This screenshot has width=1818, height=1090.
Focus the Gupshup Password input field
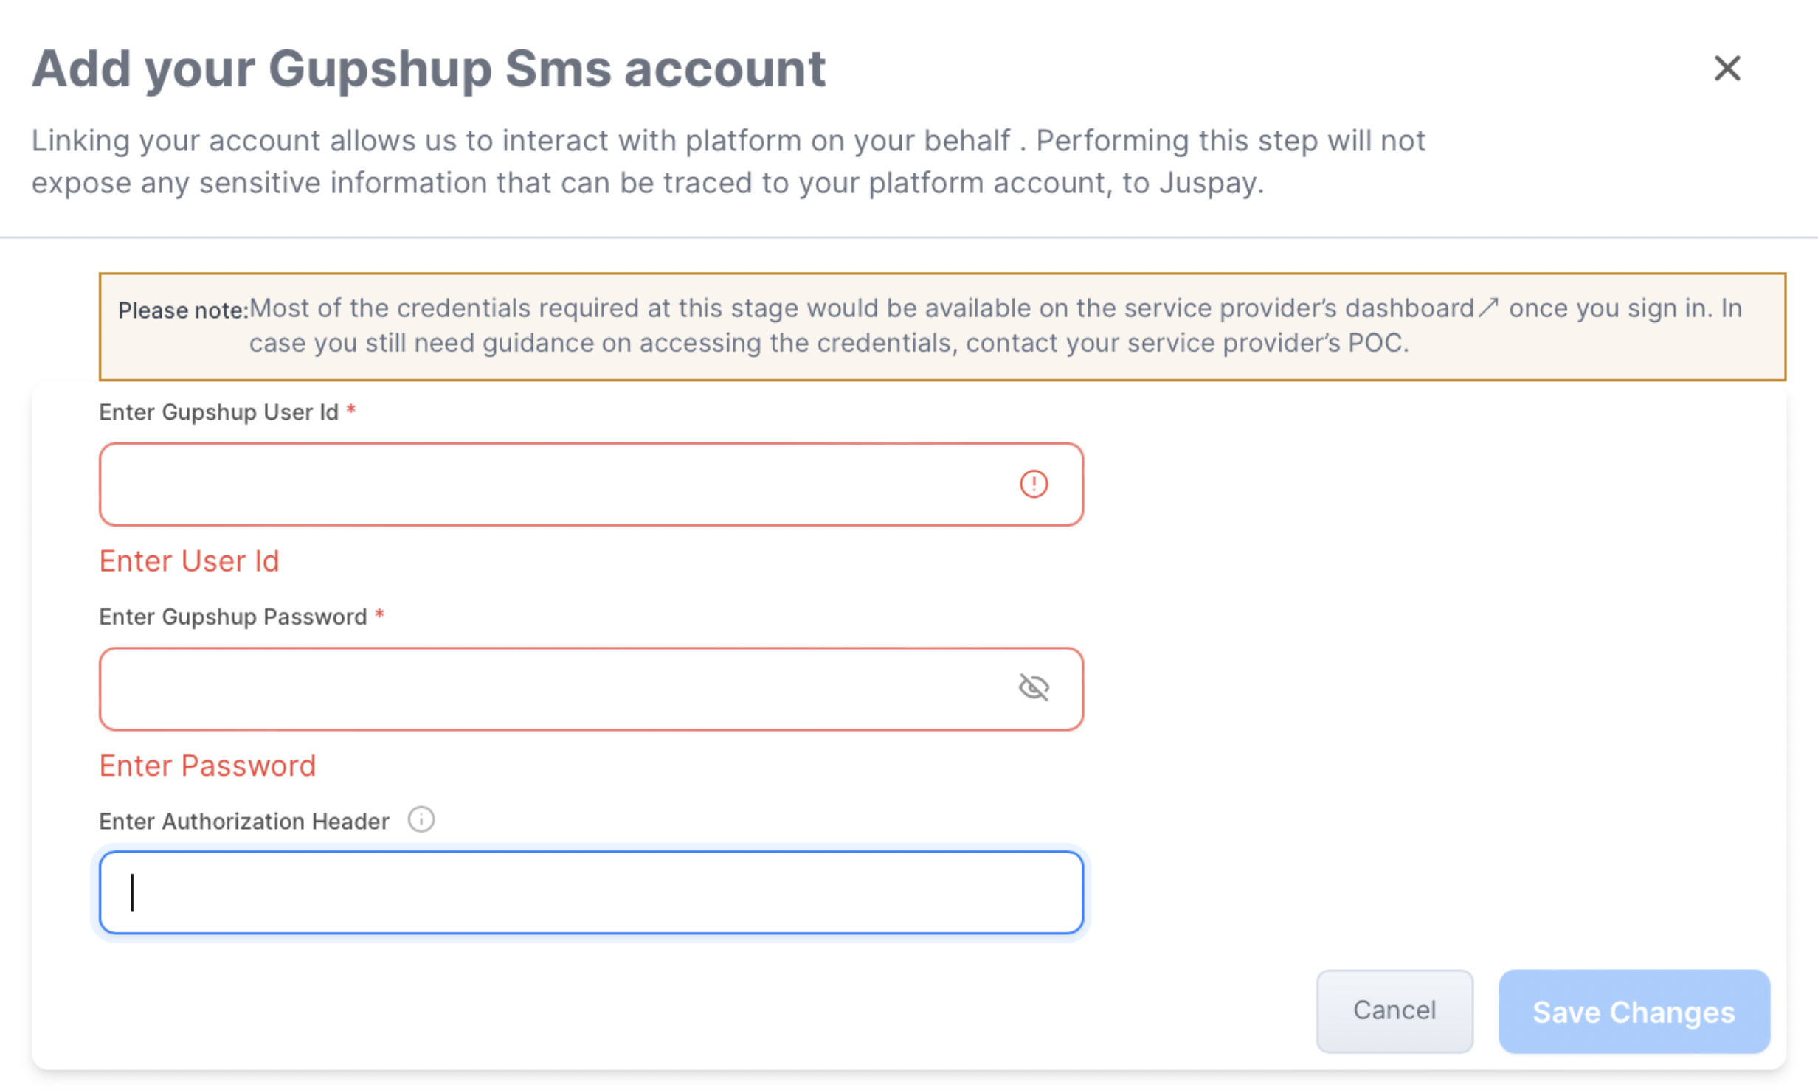553,689
